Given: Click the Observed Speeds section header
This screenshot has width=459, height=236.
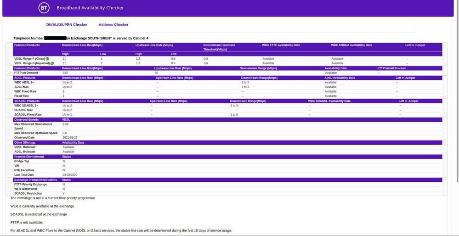Looking at the screenshot, I should pos(26,119).
